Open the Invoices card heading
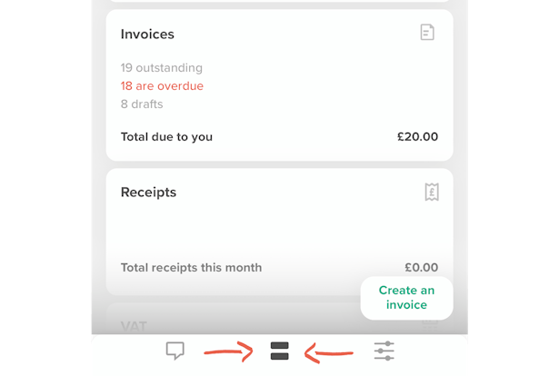The width and height of the screenshot is (559, 376). [147, 35]
